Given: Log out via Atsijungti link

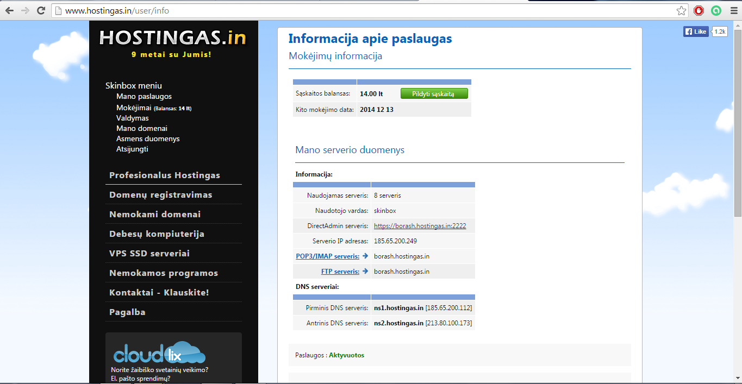Looking at the screenshot, I should click(x=132, y=149).
